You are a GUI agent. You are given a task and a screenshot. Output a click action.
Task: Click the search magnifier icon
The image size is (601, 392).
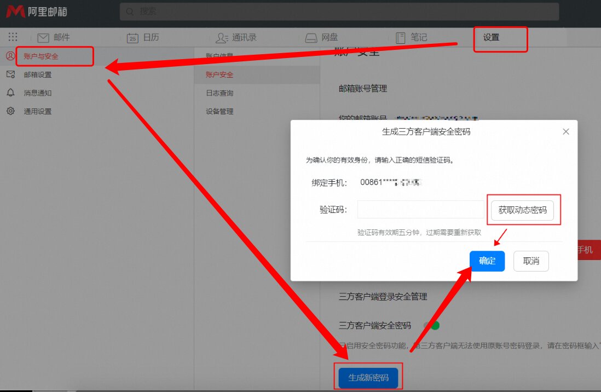[x=130, y=11]
